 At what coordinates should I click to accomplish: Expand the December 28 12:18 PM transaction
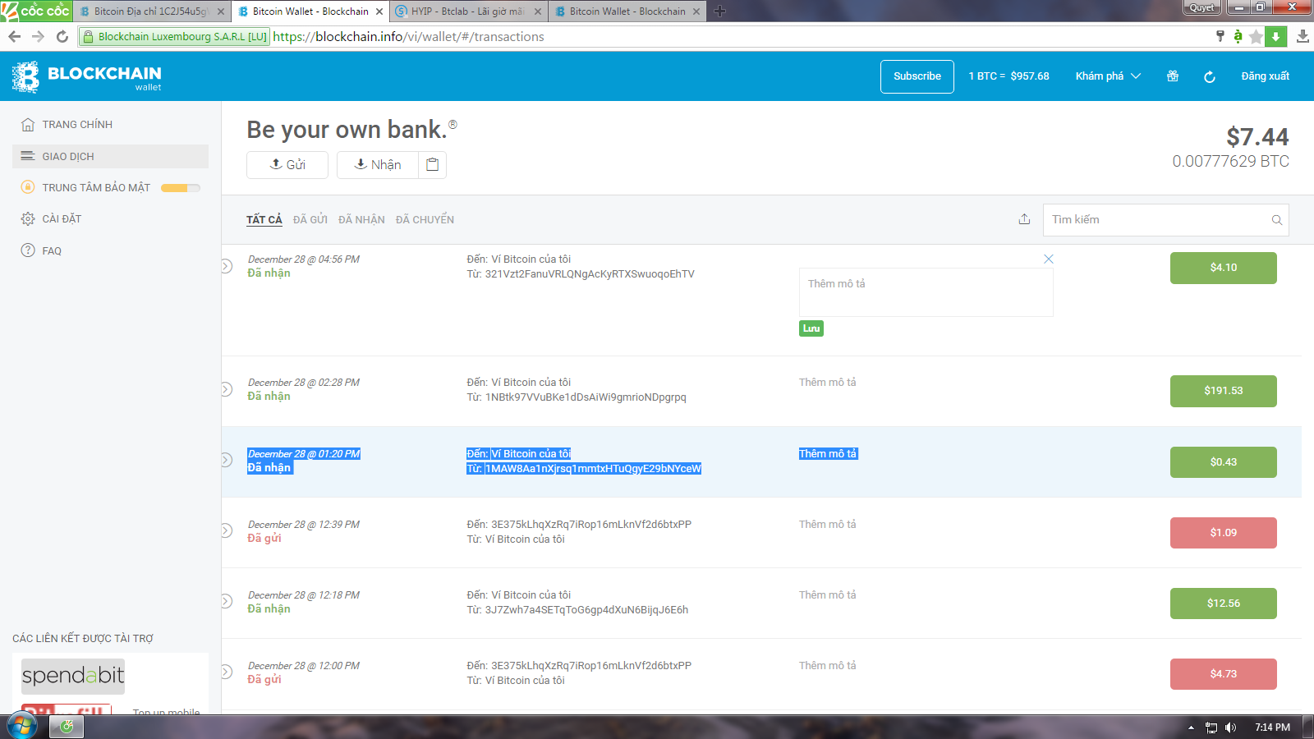click(227, 601)
